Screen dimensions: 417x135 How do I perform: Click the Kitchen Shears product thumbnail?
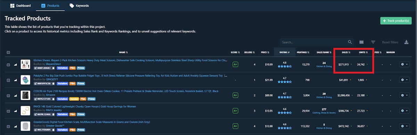pos(25,64)
